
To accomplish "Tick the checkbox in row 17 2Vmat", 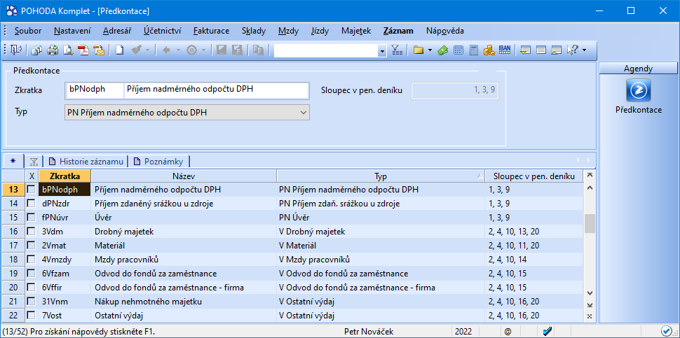I will [32, 246].
